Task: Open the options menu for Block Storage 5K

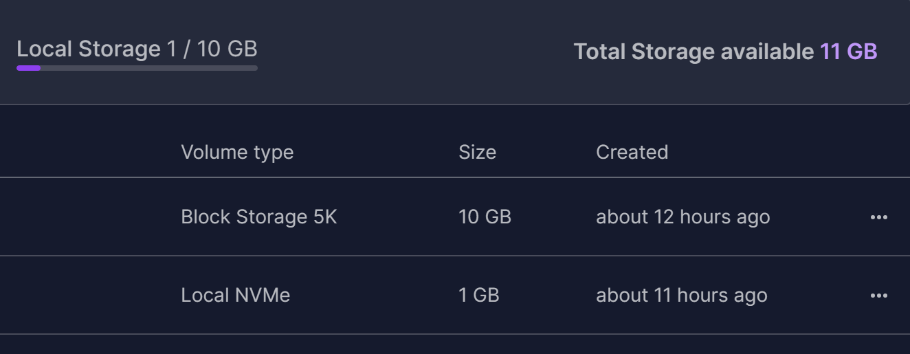Action: coord(878,217)
